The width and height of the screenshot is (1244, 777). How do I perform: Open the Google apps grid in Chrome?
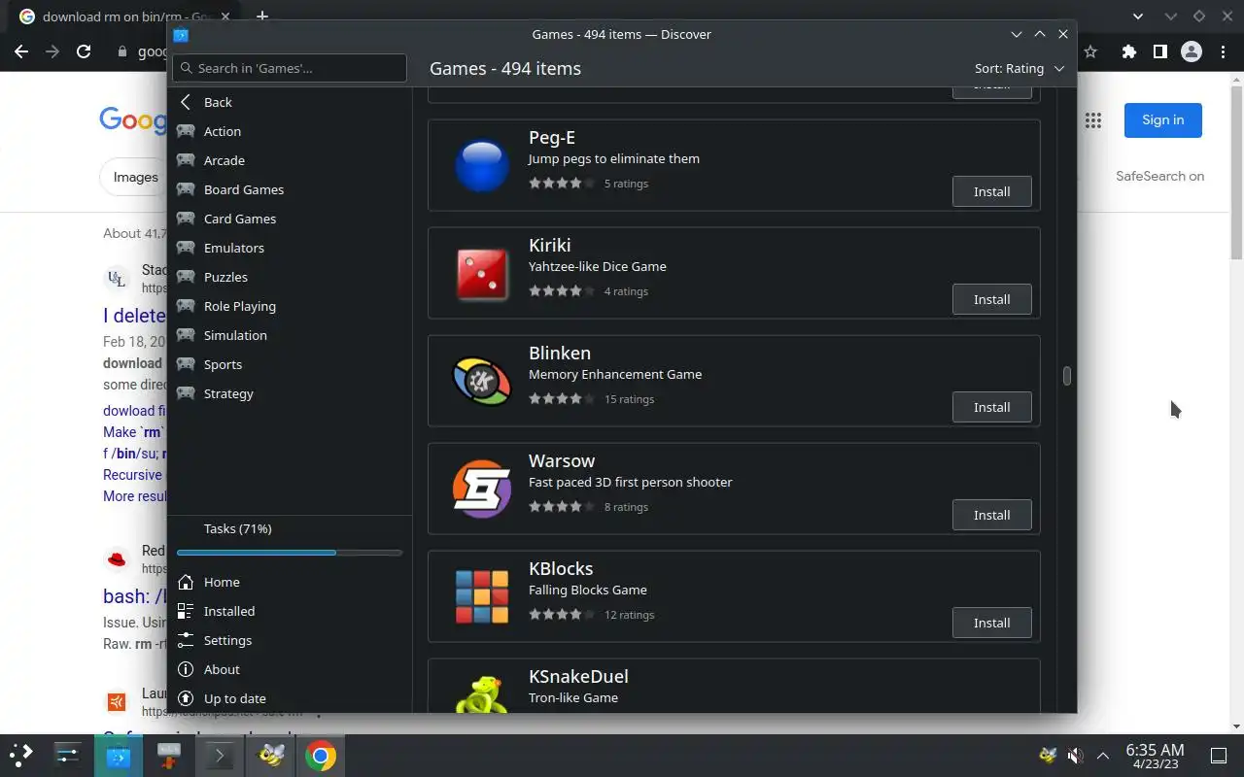click(x=1093, y=120)
